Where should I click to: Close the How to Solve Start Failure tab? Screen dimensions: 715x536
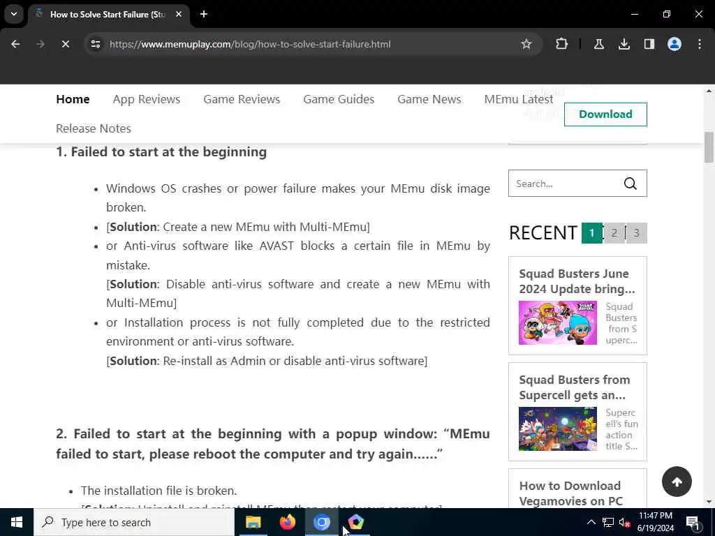[179, 14]
